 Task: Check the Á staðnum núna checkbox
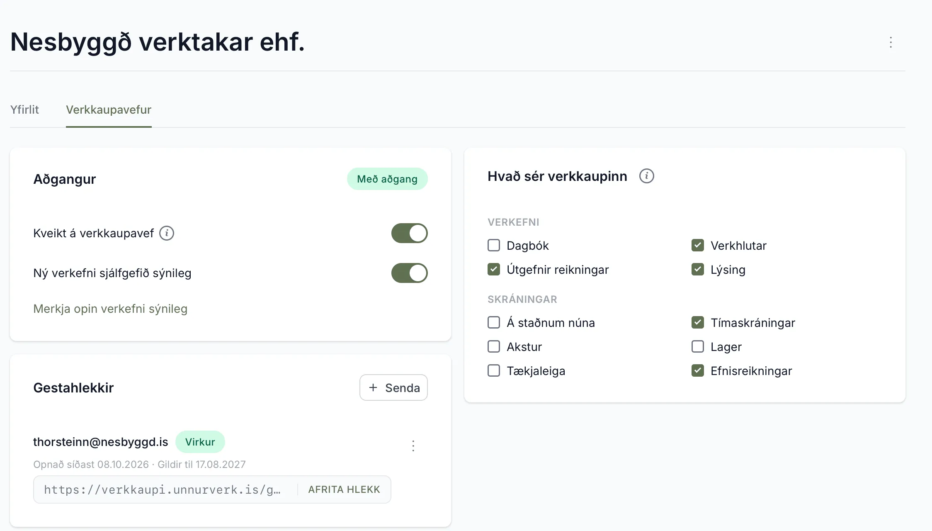(x=493, y=322)
